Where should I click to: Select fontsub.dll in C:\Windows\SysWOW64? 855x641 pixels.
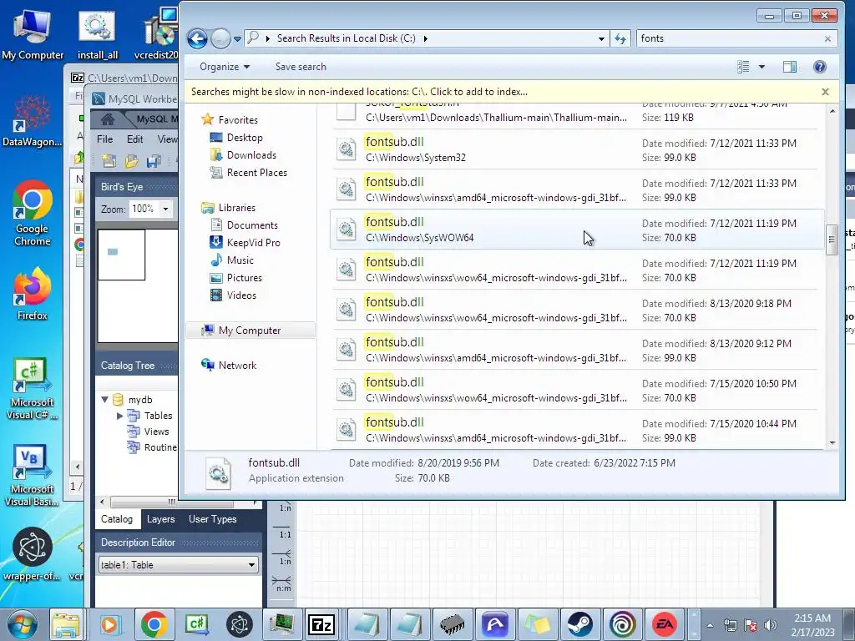(575, 230)
